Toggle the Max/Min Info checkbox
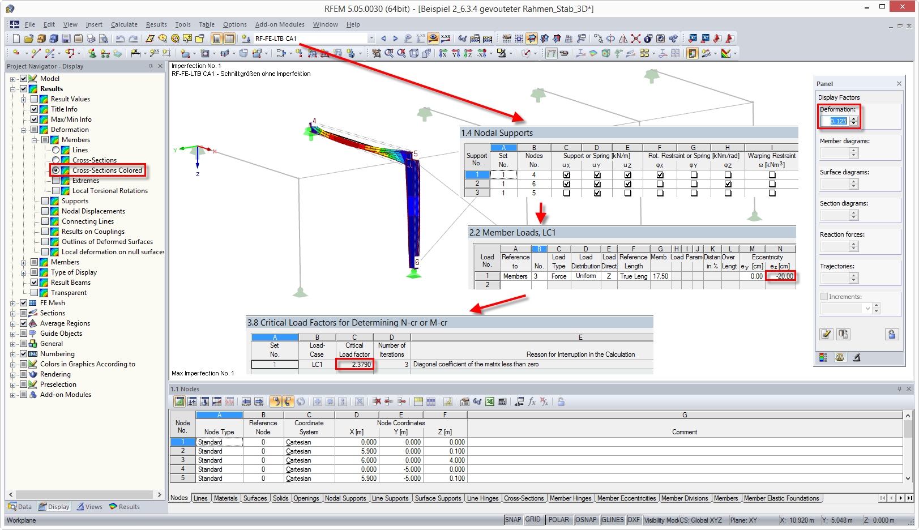The height and width of the screenshot is (530, 919). tap(35, 119)
